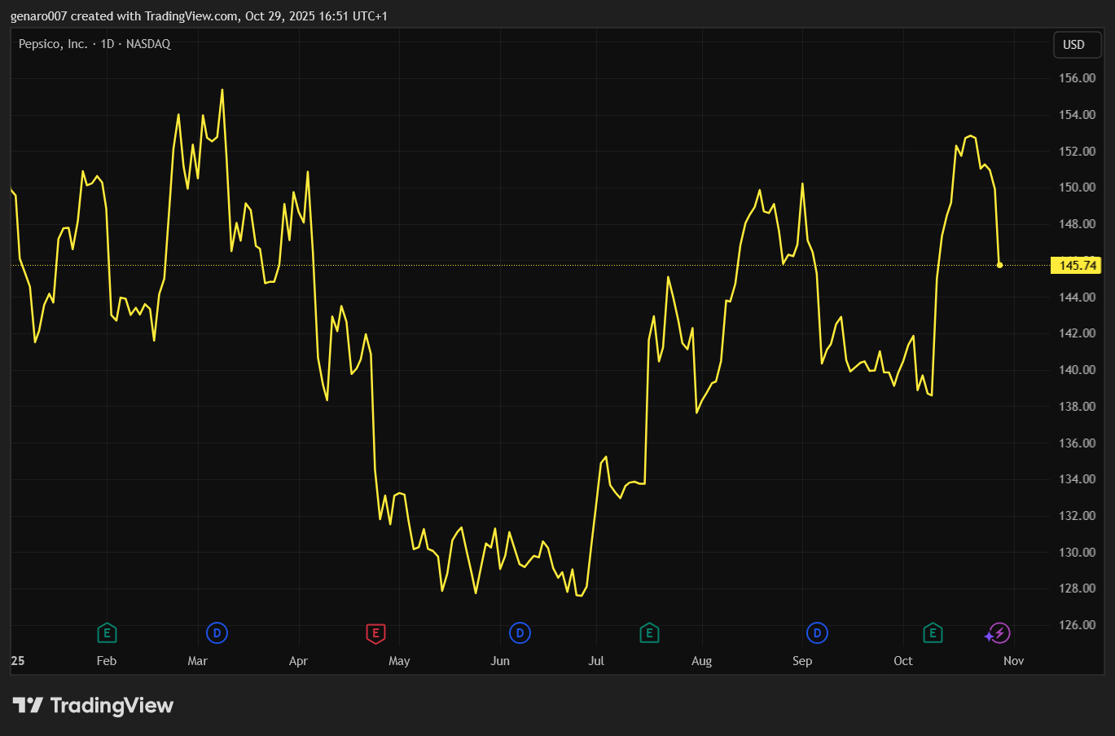Open the red April earnings marker
This screenshot has width=1115, height=736.
[375, 633]
